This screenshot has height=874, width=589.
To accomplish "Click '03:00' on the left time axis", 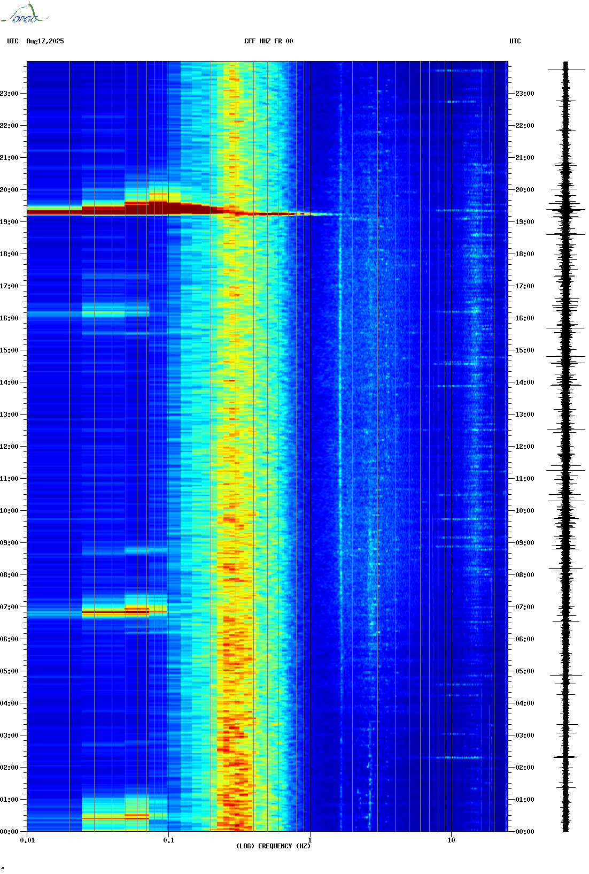I will (9, 735).
